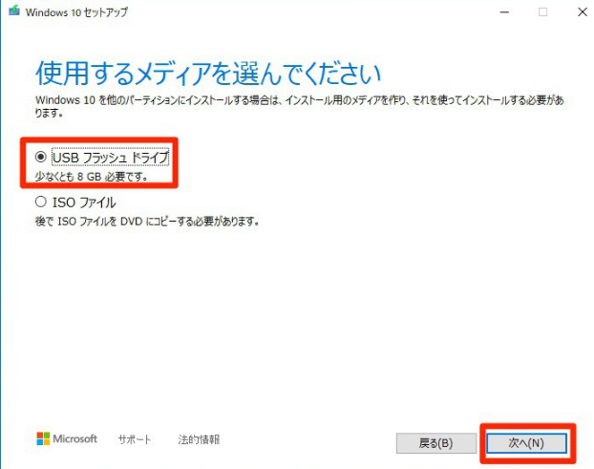Minimize the setup window
This screenshot has height=469, width=594.
coord(504,12)
